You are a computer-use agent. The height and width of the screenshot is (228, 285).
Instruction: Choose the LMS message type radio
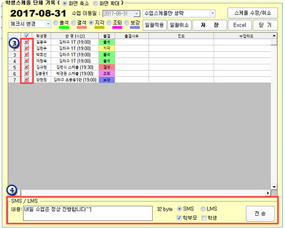click(x=203, y=209)
